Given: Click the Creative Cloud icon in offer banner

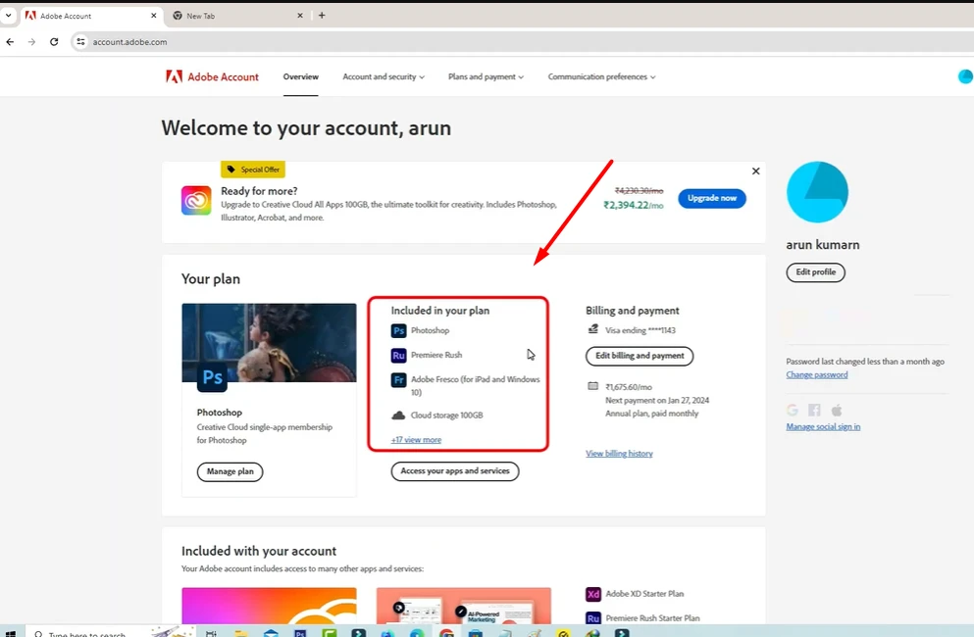Looking at the screenshot, I should 196,201.
